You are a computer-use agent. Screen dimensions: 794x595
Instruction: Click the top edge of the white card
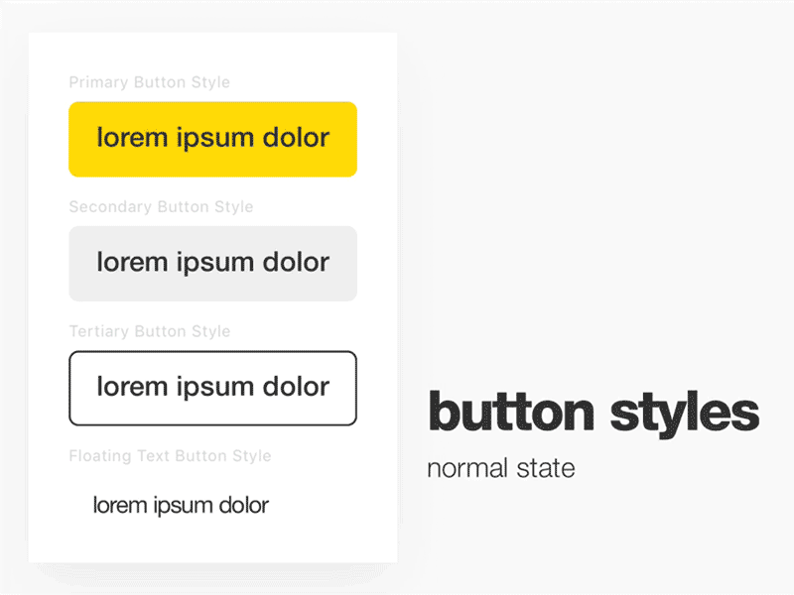212,33
